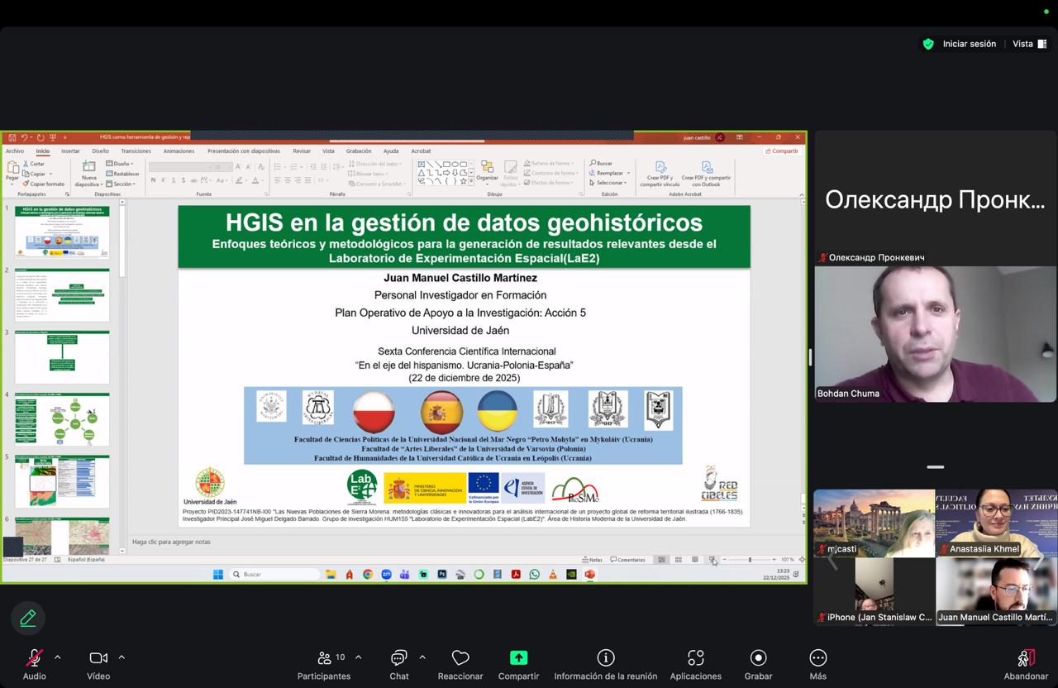Unmute the microphone via Audio toggle
Viewport: 1058px width, 688px height.
tap(34, 658)
